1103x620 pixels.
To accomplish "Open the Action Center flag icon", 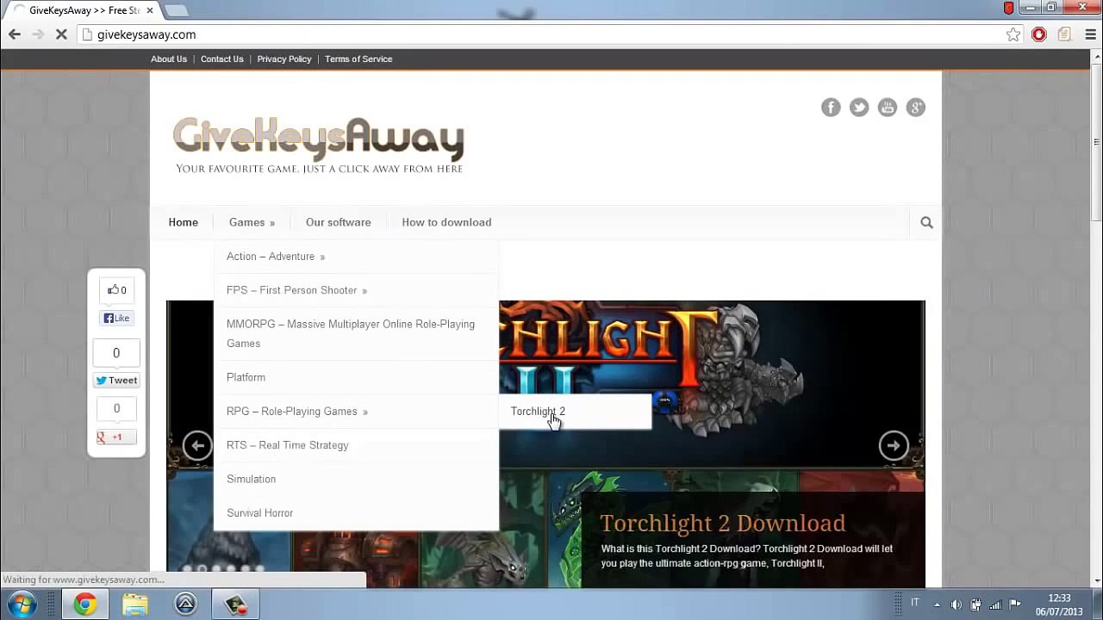I will pos(1015,604).
